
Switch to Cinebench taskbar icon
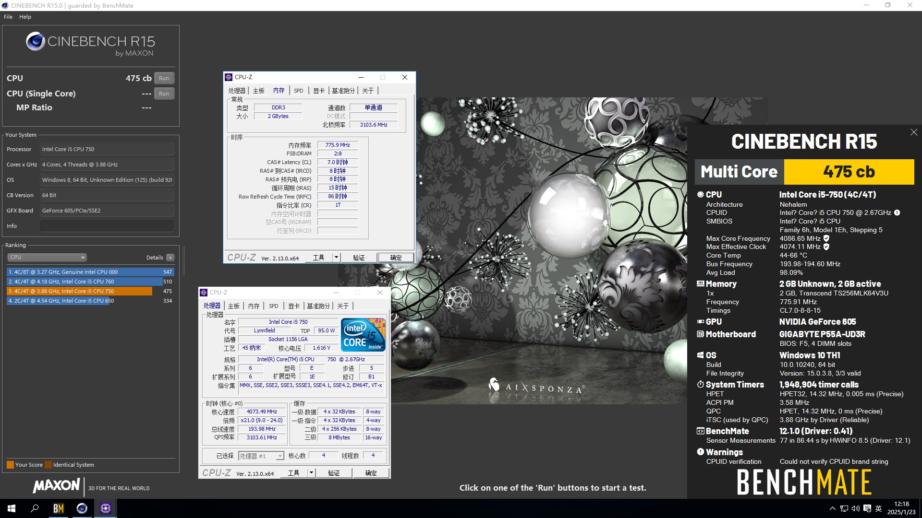[82, 508]
